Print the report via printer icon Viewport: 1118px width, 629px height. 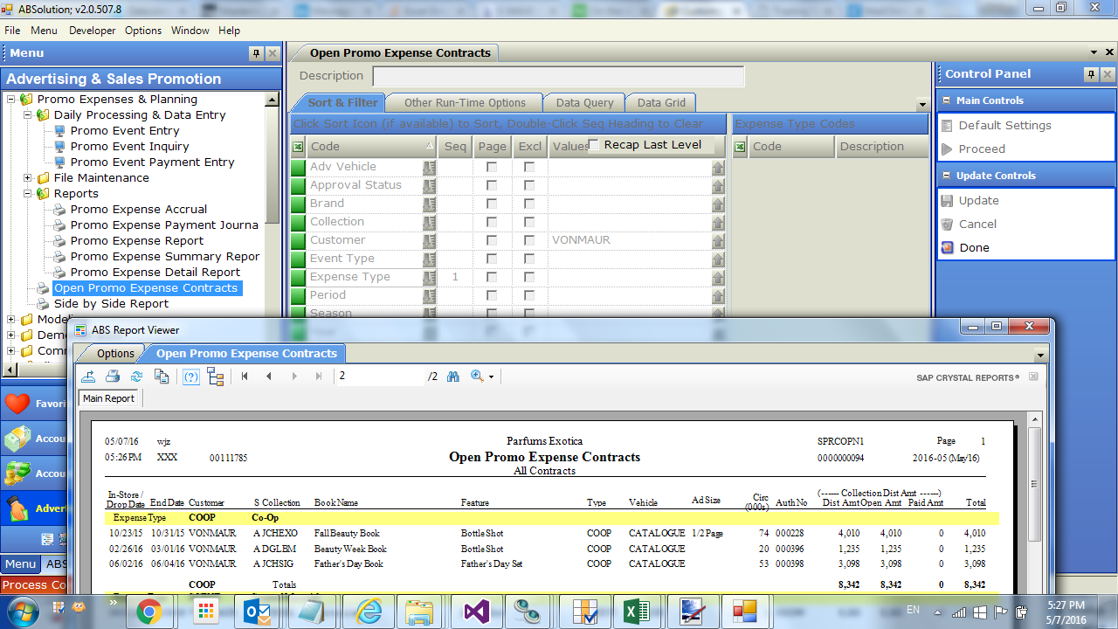coord(113,377)
